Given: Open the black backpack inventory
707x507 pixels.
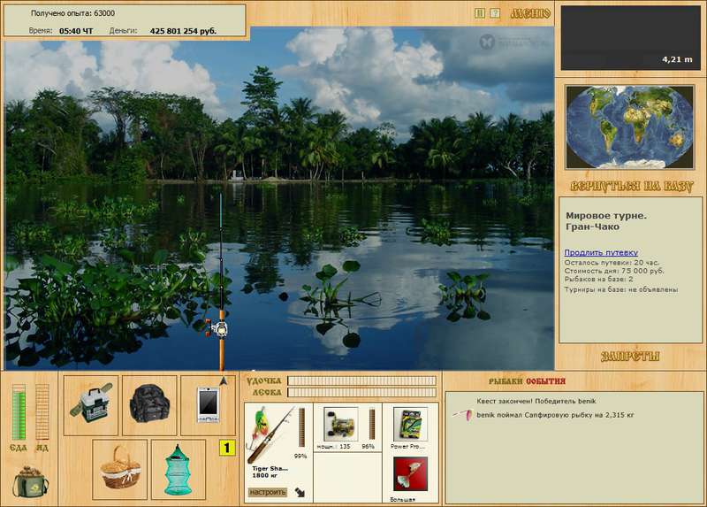Looking at the screenshot, I should (149, 405).
